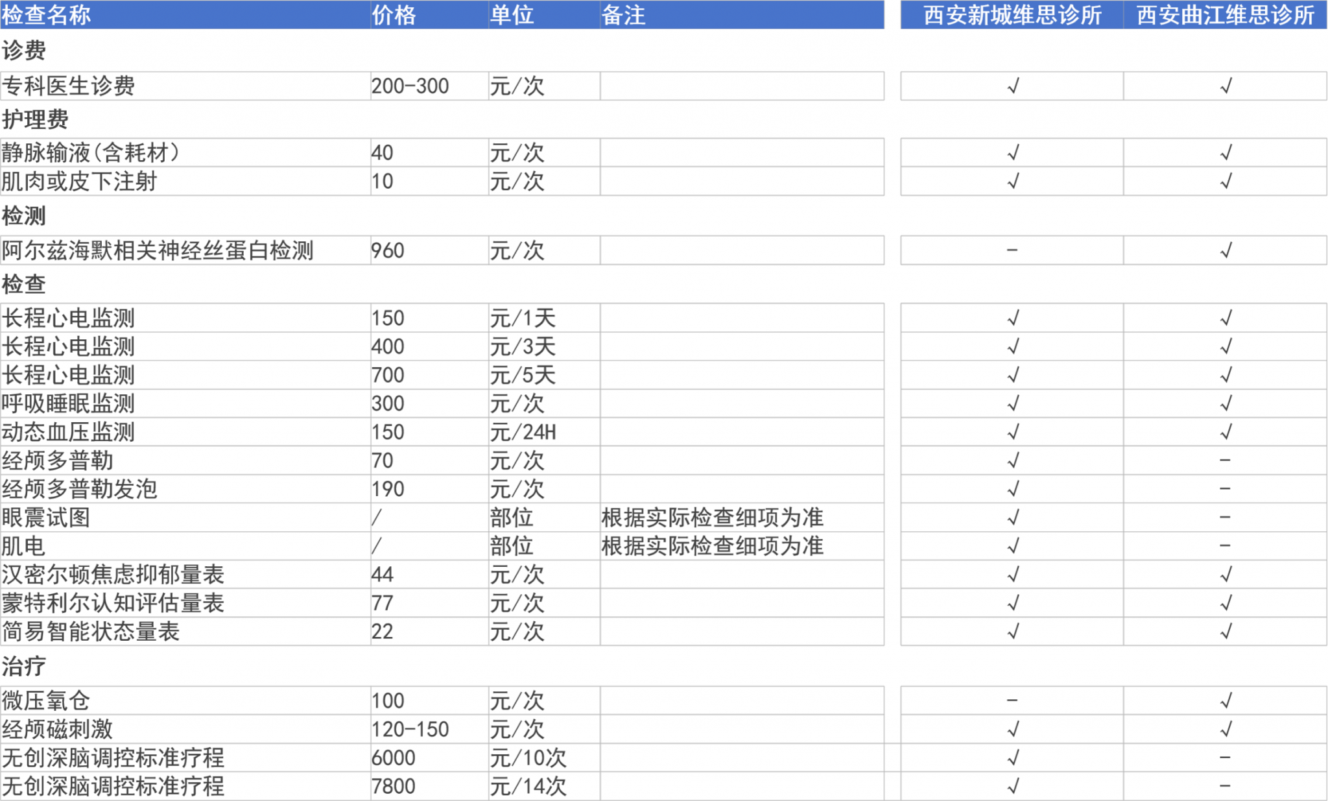Select the 动态血压监测 cell
Image resolution: width=1328 pixels, height=801 pixels.
185,432
